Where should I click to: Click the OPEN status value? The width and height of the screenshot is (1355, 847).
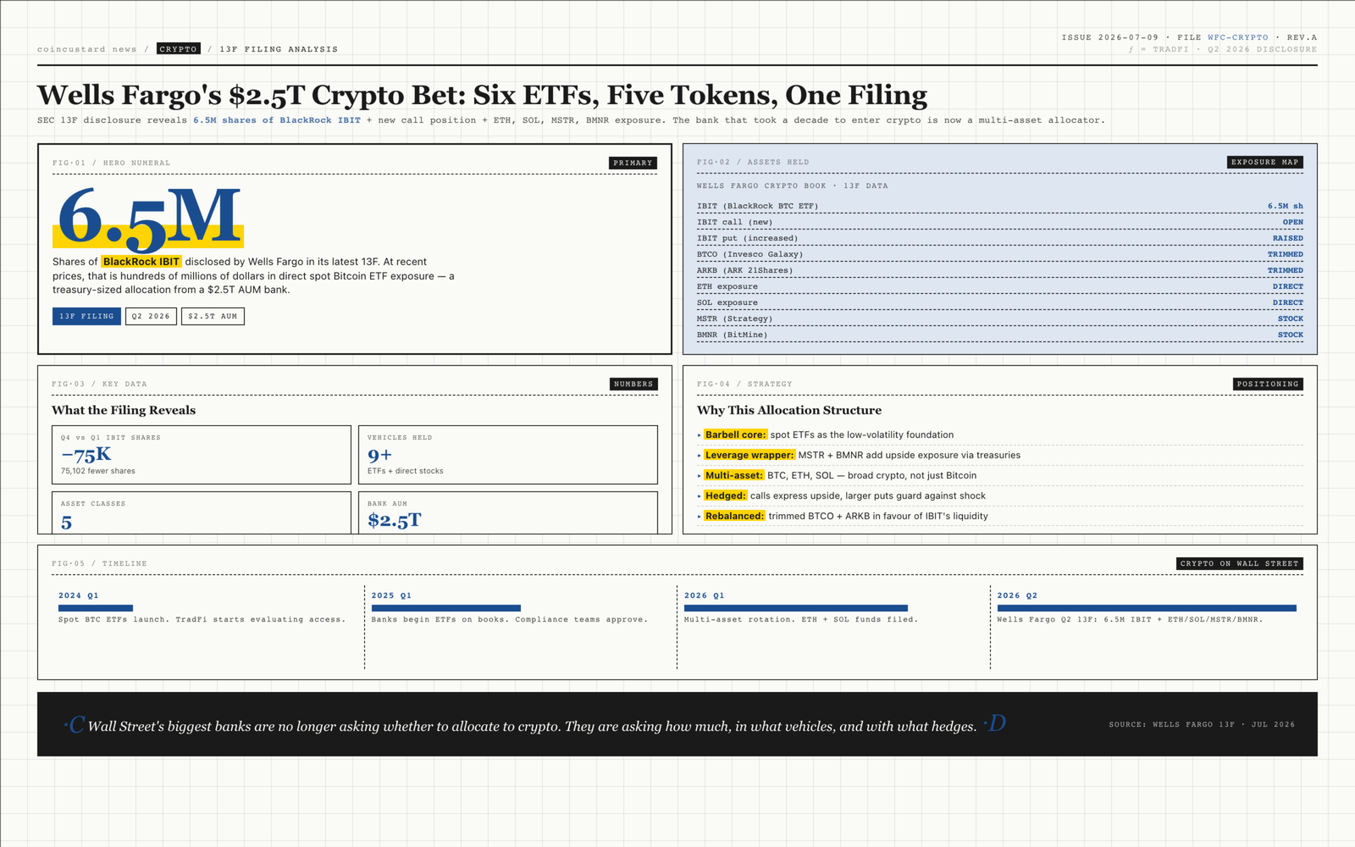[x=1292, y=222]
